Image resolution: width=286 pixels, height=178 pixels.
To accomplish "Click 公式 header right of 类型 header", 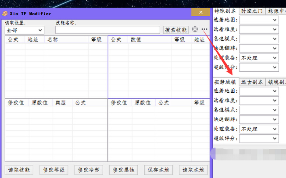I will [x=90, y=103].
